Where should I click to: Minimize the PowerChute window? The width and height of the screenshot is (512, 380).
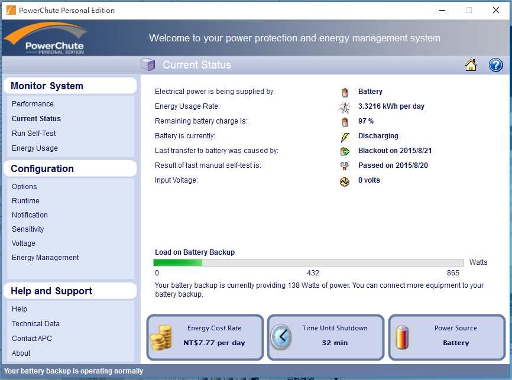(x=442, y=10)
